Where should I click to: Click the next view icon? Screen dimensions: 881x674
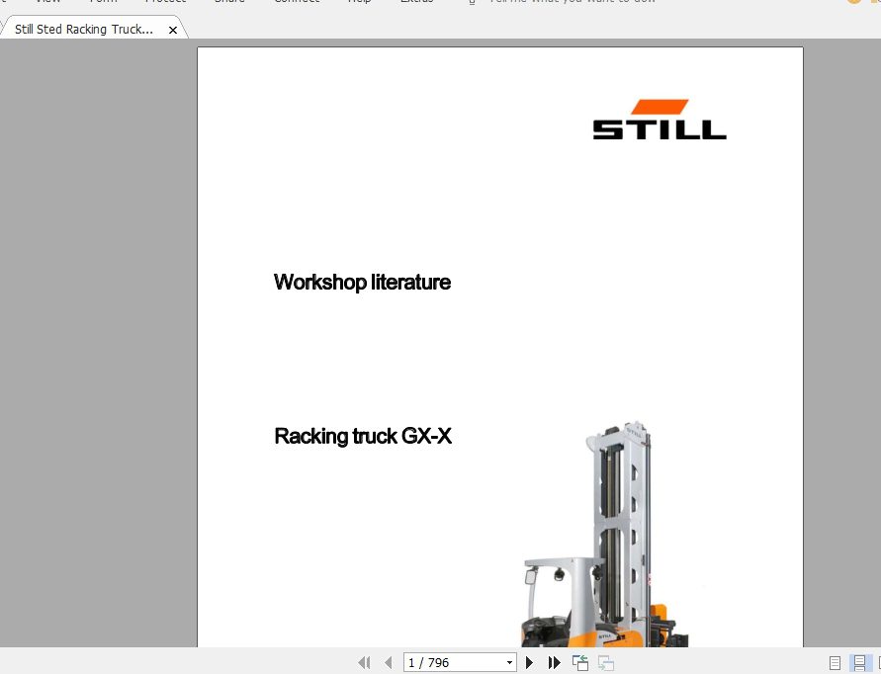(606, 663)
